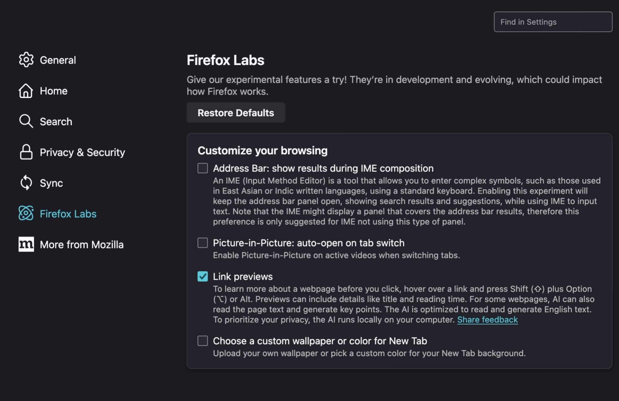This screenshot has height=401, width=619.
Task: Switch to the Home settings panel
Action: (53, 91)
